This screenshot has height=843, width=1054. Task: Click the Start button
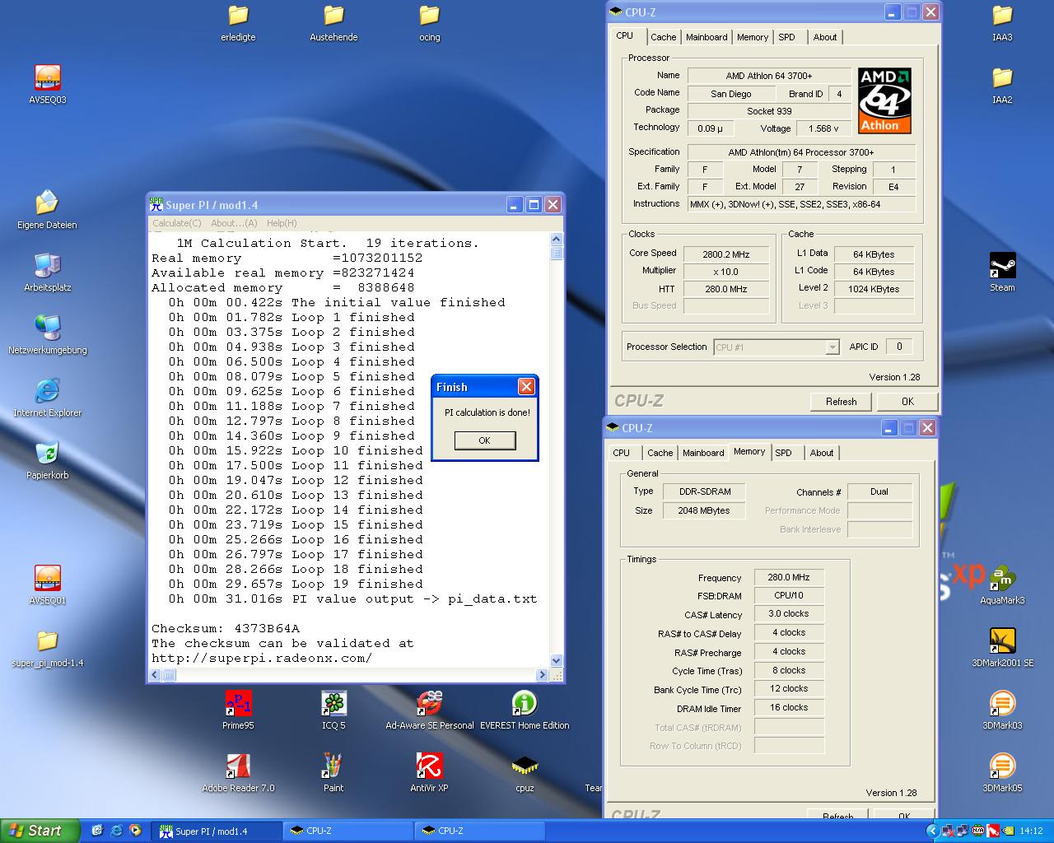coord(40,831)
